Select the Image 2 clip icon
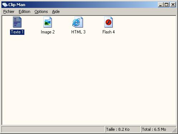Screen dimensions: 178x134 click(48, 22)
